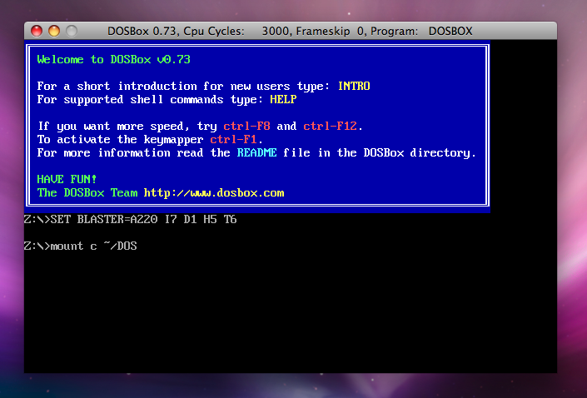Click the red ctrl-F8 shortcut text

246,127
